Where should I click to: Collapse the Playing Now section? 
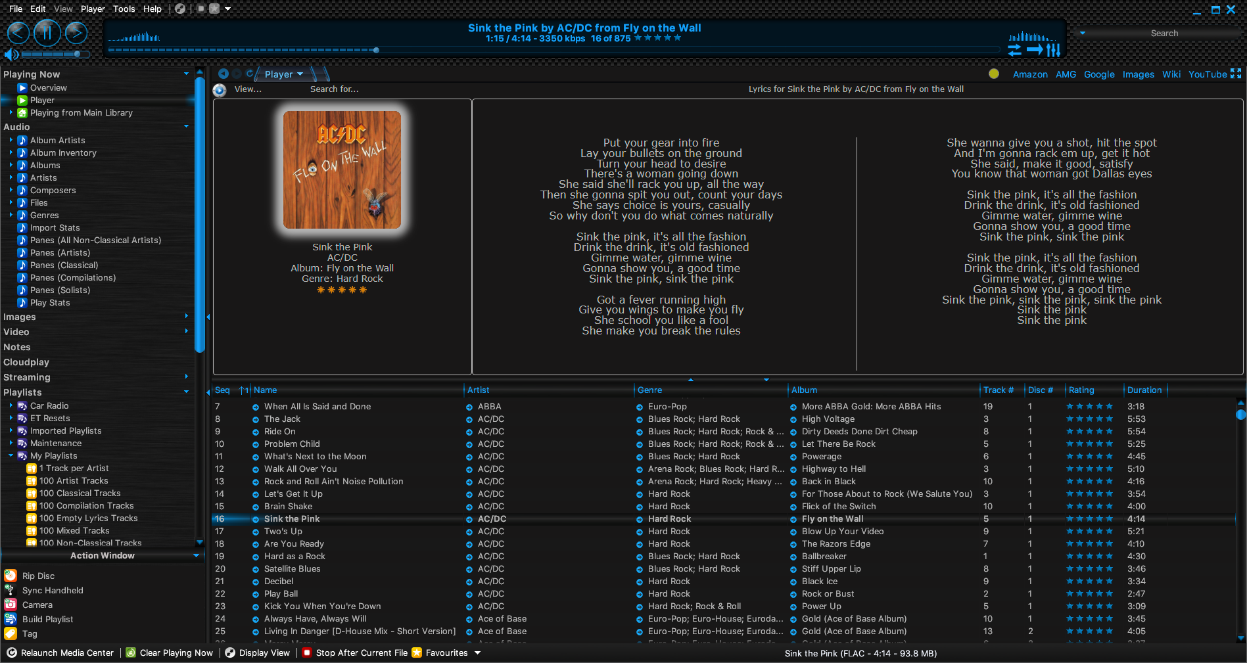pos(186,74)
